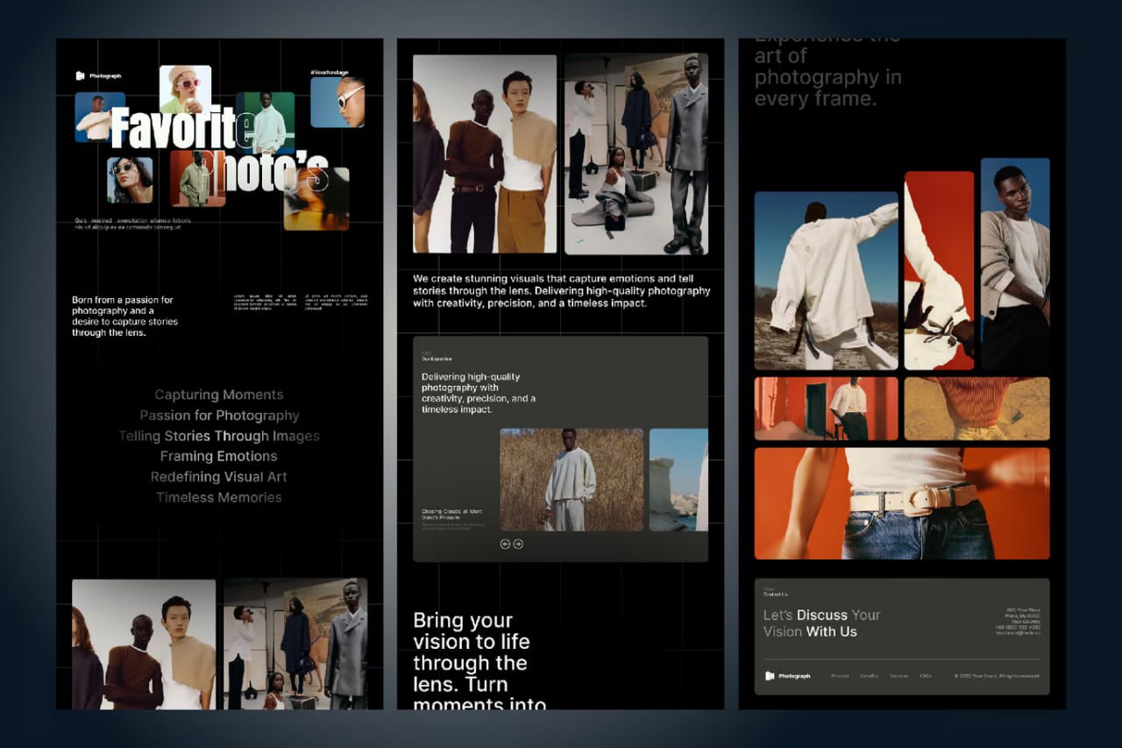This screenshot has width=1122, height=748.
Task: Open back-view white shirt against sky photo
Action: tap(827, 281)
